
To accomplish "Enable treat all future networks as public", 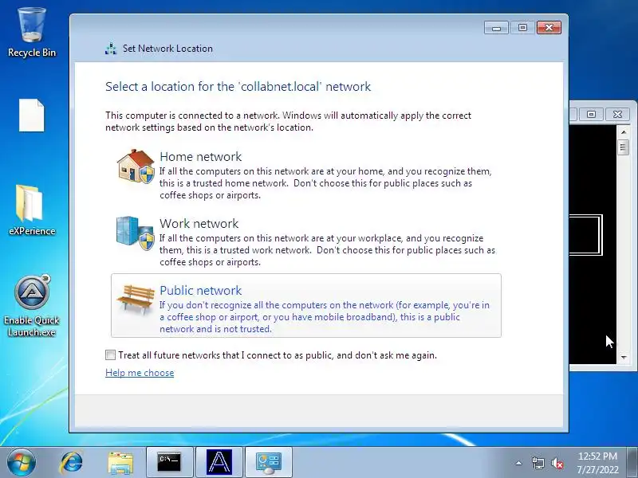I will tap(110, 355).
